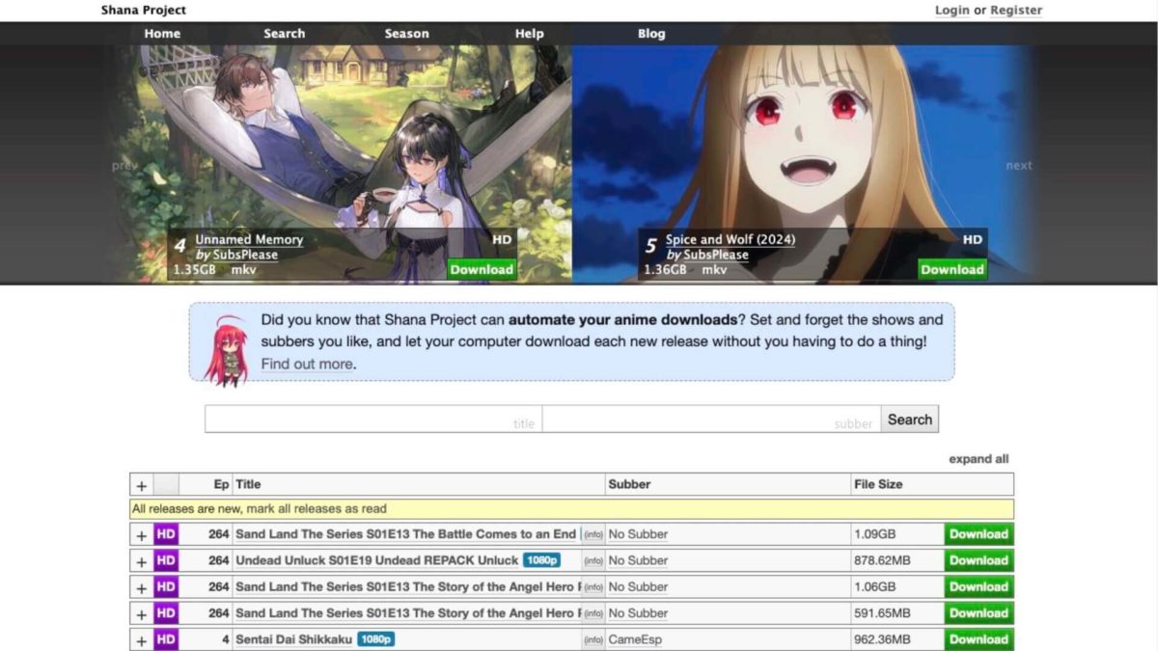
Task: Click the plus icon in the table header
Action: pyautogui.click(x=141, y=485)
